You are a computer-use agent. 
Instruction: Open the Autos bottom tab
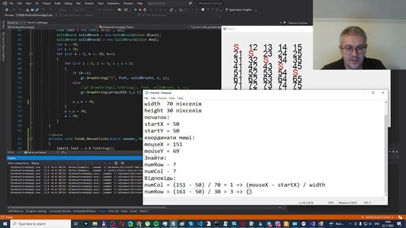[x=124, y=211]
